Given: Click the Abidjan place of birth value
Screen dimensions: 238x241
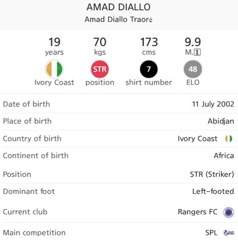Looking at the screenshot, I should coord(221,121).
